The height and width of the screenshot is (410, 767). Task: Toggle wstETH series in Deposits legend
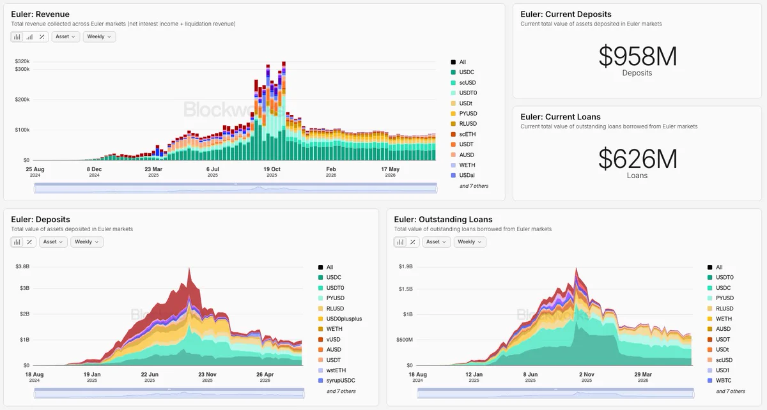tap(331, 370)
